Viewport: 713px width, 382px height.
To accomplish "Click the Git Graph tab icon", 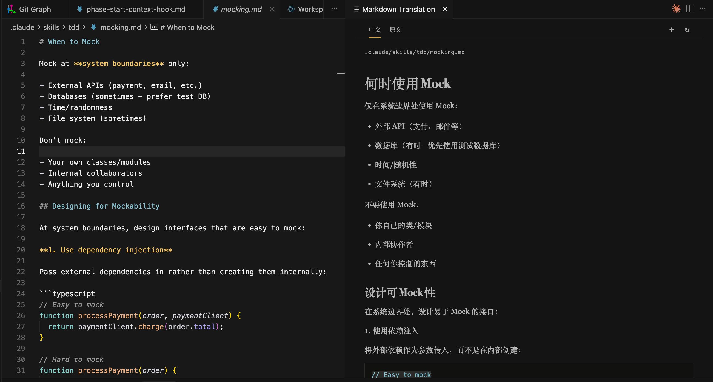I will pos(11,9).
